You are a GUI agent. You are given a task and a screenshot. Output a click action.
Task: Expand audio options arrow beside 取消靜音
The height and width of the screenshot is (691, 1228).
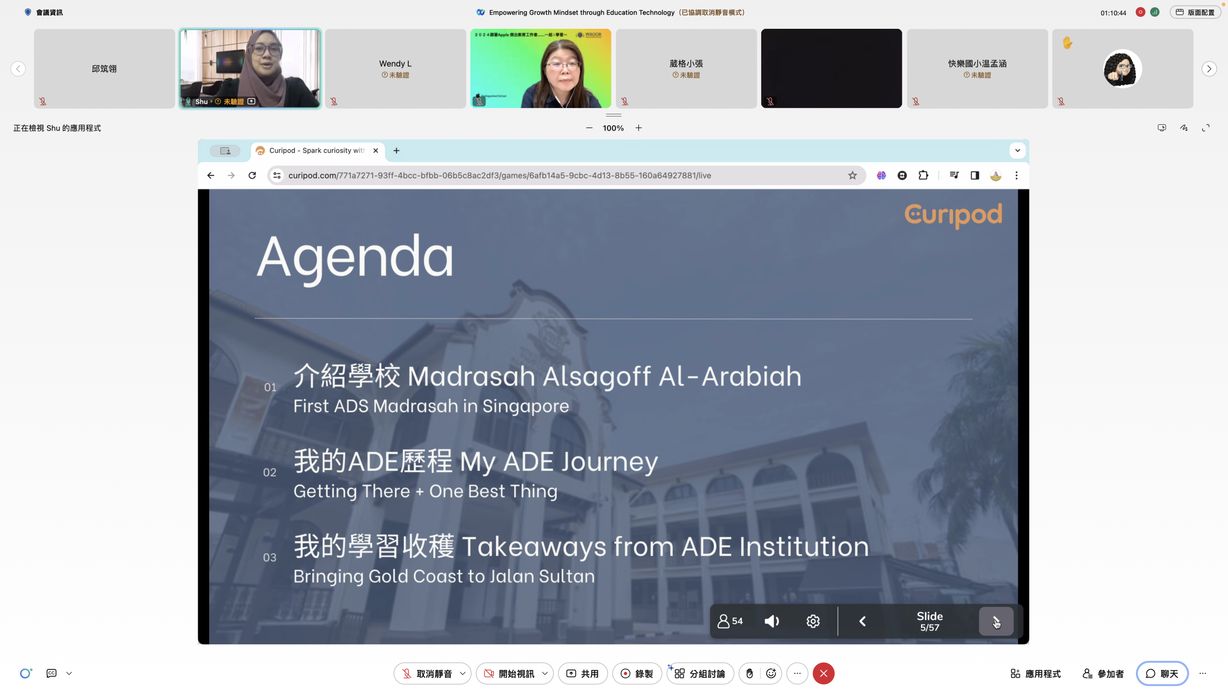tap(462, 673)
